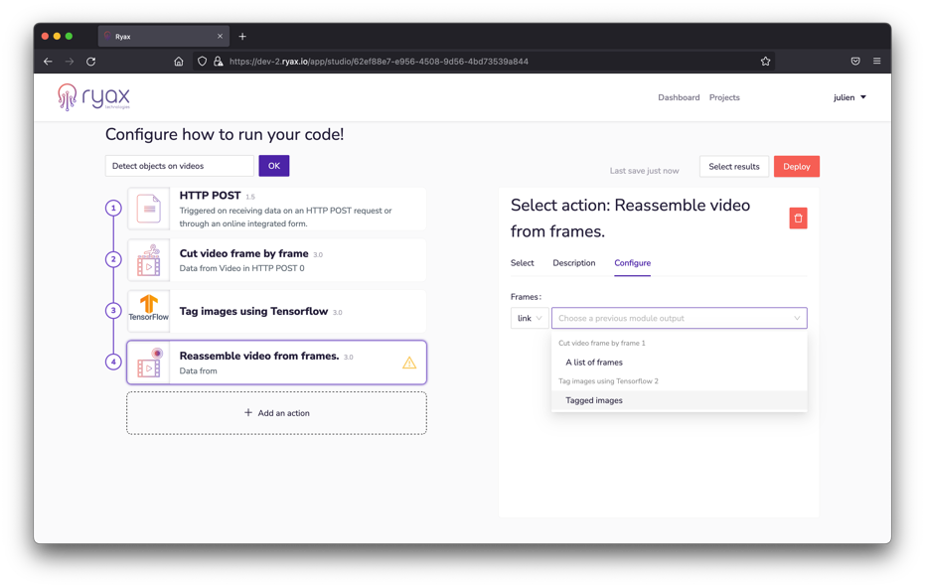Switch to the Select tab
Image resolution: width=925 pixels, height=588 pixels.
click(522, 263)
